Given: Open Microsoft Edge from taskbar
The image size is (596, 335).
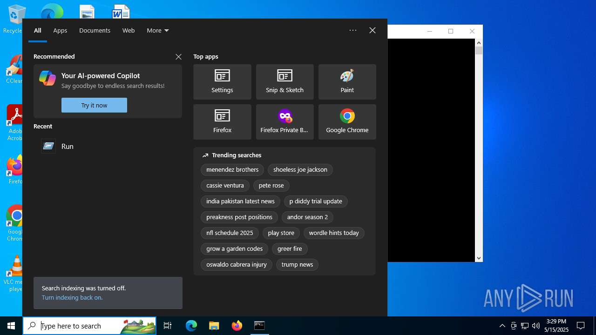Looking at the screenshot, I should pos(191,326).
